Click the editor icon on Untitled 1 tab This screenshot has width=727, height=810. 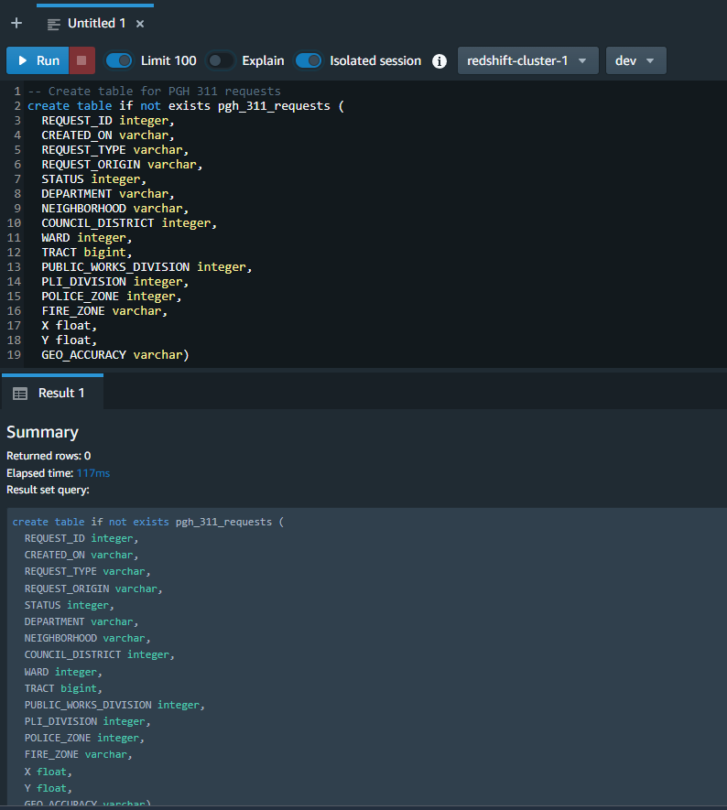click(54, 24)
